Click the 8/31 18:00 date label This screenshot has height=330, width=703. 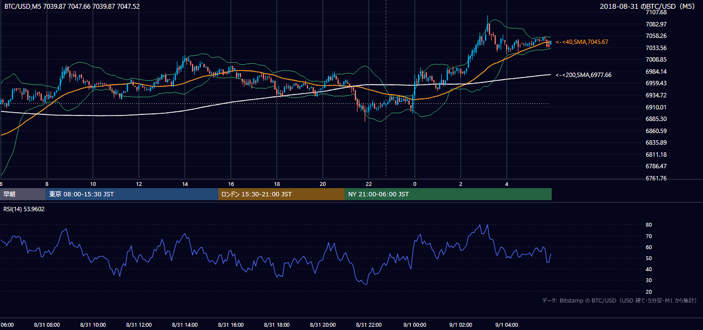pos(277,325)
